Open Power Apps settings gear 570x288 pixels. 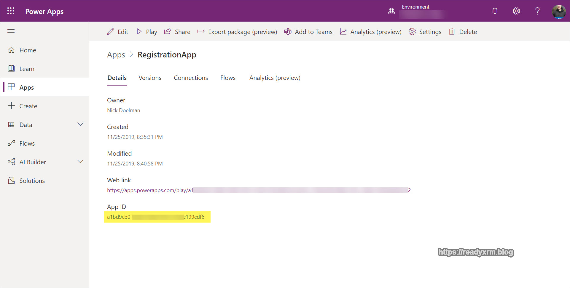point(516,11)
